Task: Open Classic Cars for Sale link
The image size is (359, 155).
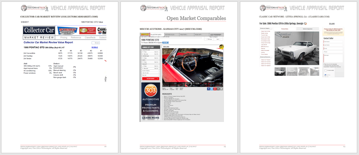Action: pyautogui.click(x=266, y=31)
